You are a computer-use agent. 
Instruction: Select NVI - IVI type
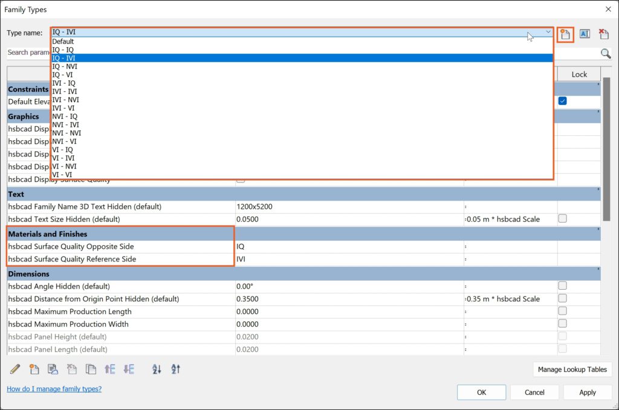302,124
